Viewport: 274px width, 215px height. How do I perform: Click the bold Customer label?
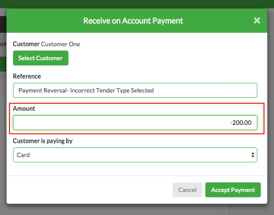click(26, 44)
